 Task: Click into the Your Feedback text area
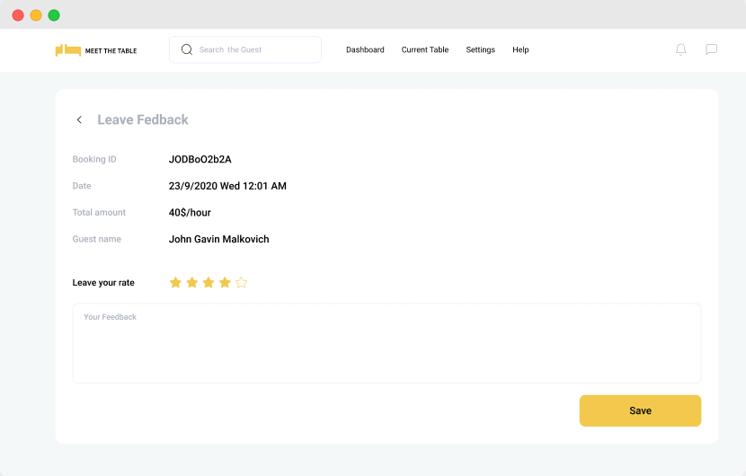pyautogui.click(x=386, y=343)
